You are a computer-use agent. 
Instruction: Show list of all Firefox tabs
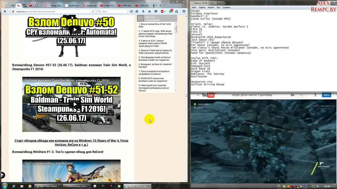click(164, 5)
